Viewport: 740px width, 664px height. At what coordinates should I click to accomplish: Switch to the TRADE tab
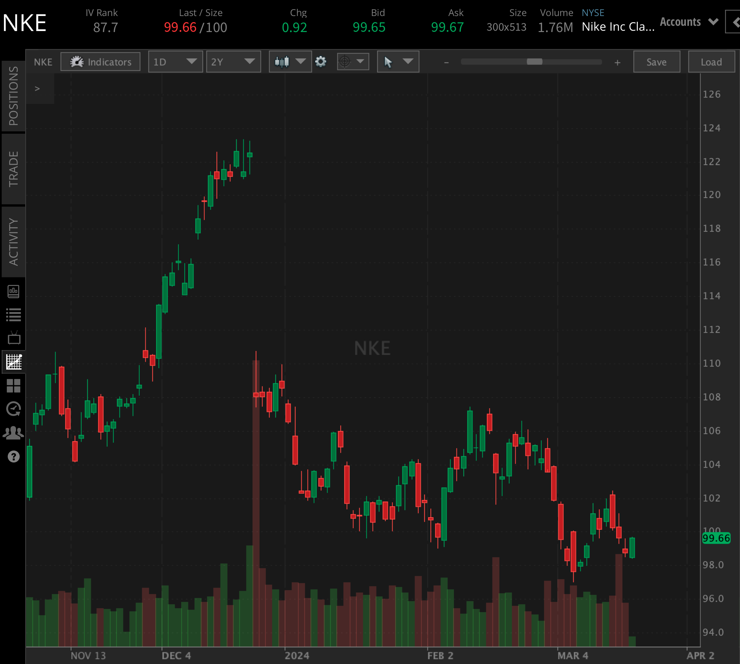(x=13, y=169)
